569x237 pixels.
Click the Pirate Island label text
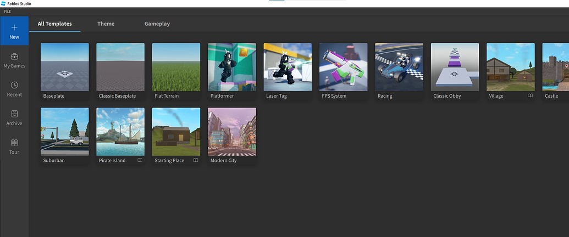[x=112, y=161]
